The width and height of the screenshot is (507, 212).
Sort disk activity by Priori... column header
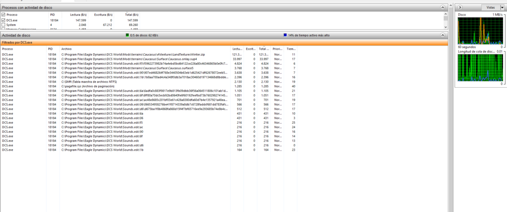click(277, 49)
